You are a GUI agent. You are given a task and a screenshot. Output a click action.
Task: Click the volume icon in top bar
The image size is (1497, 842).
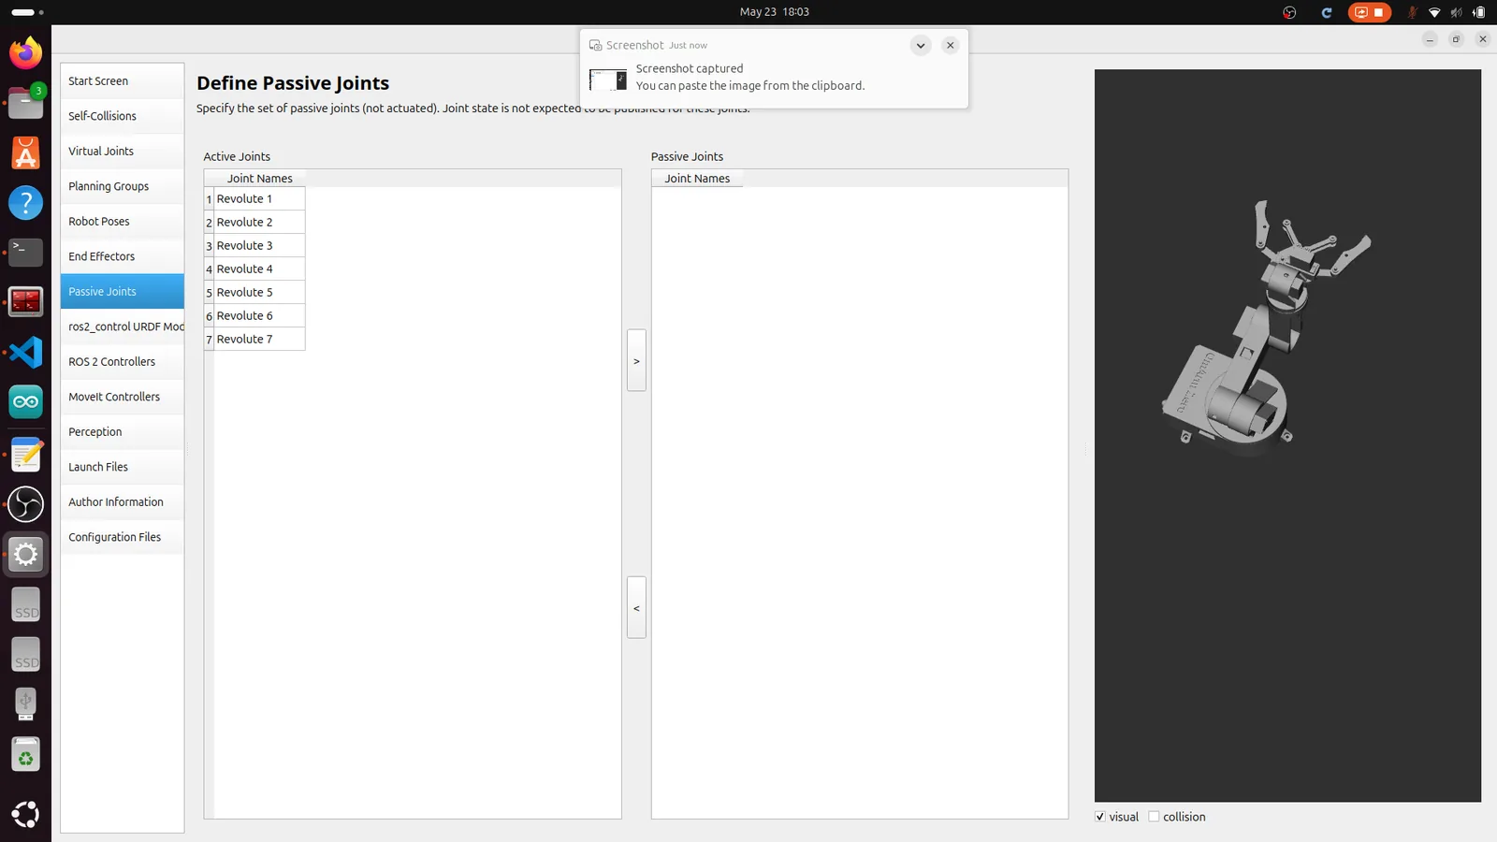(1456, 12)
